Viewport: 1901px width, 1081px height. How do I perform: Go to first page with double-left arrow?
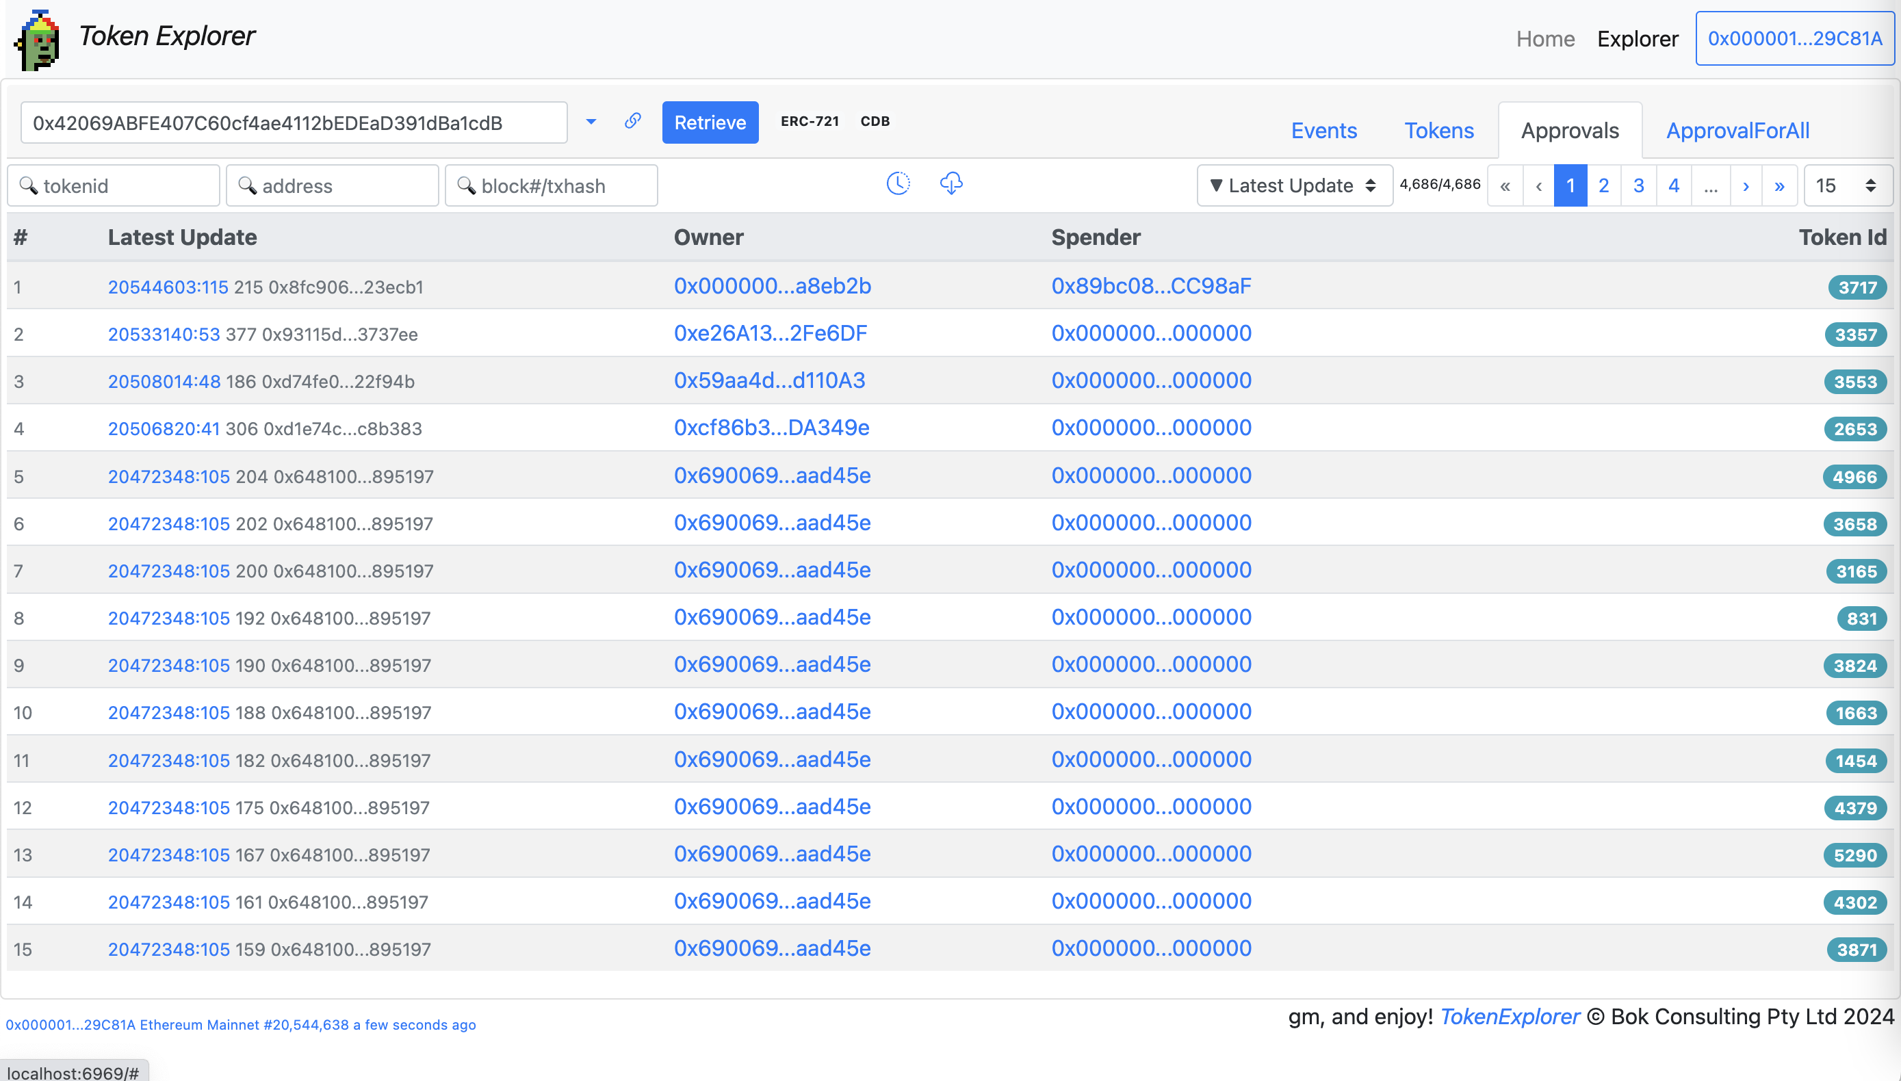click(1505, 185)
